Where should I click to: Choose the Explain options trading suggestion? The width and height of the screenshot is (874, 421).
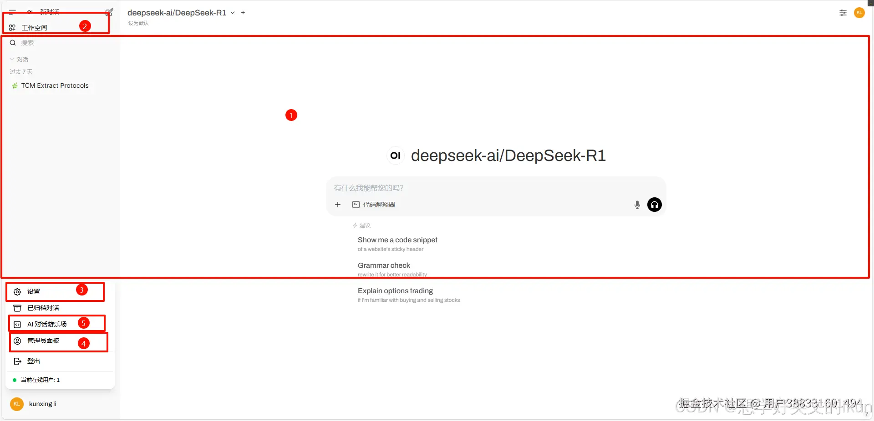(409, 295)
